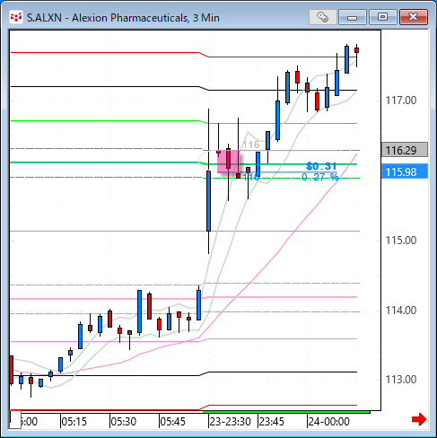
Task: Close the S.ALXN chart window
Action: 414,17
